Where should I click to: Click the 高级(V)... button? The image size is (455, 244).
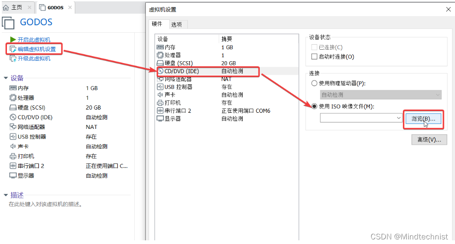(x=429, y=140)
